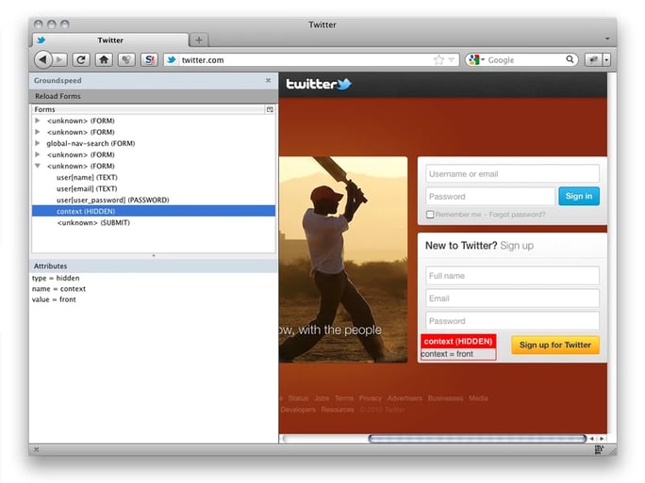The height and width of the screenshot is (483, 645).
Task: Go to the home page icon
Action: (104, 59)
